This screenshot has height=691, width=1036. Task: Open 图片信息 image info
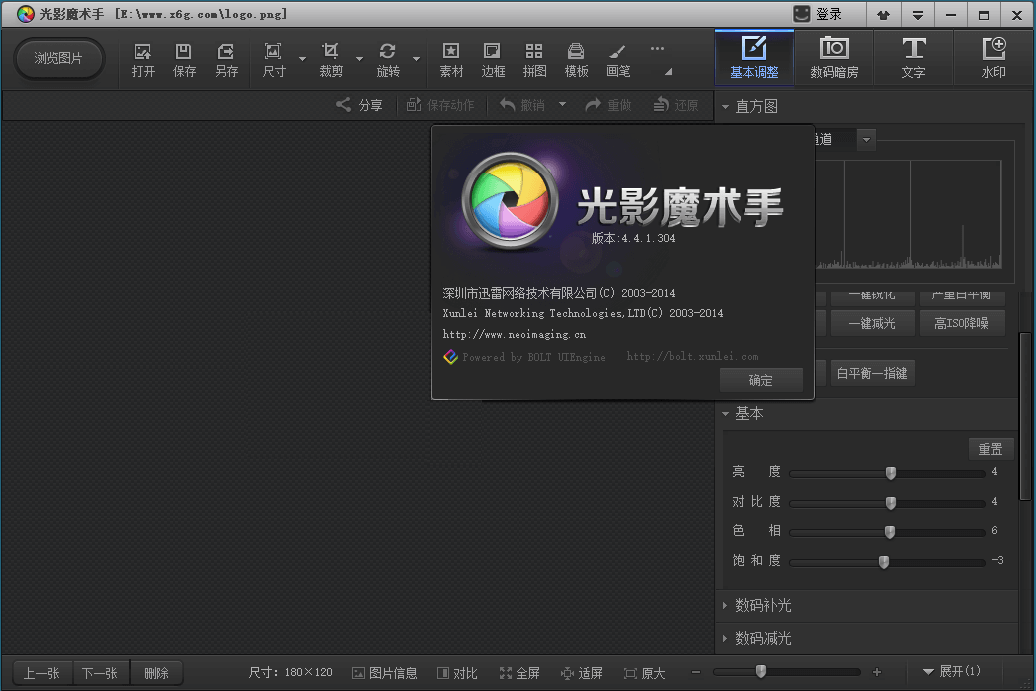[385, 673]
